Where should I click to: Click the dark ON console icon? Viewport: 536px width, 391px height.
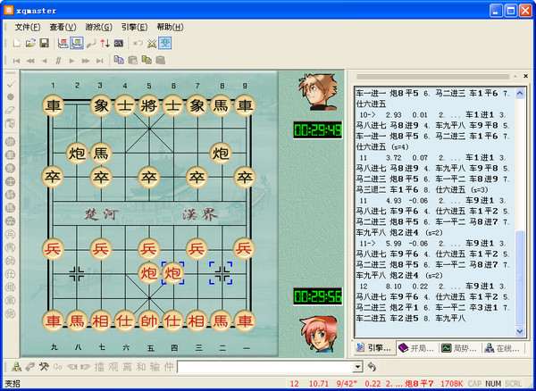[119, 43]
